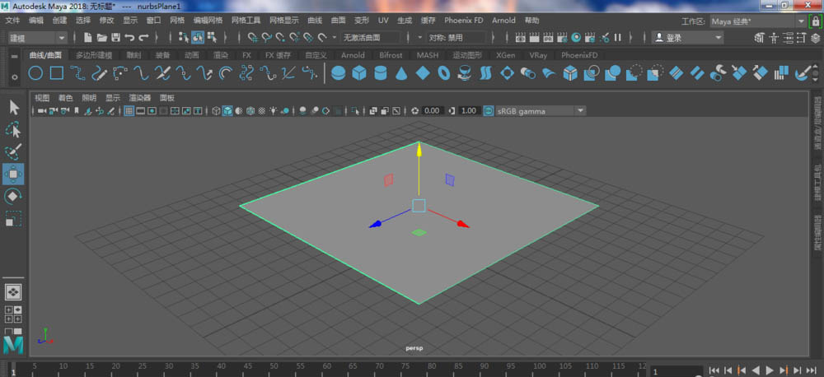The height and width of the screenshot is (377, 824).
Task: Choose the Lasso select tool
Action: pos(14,129)
